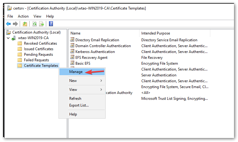Viewport: 238px width, 142px height.
Task: Collapse the wtao-WIN2019-CA tree node
Action: click(x=8, y=38)
